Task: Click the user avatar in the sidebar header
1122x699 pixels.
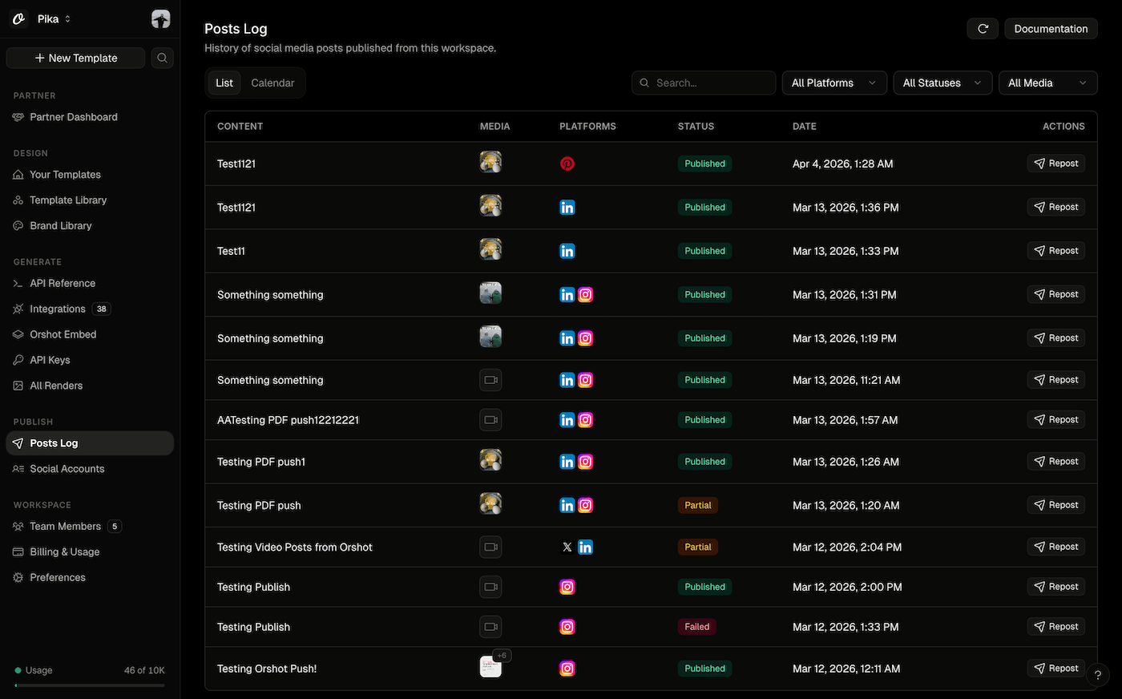Action: pyautogui.click(x=161, y=19)
